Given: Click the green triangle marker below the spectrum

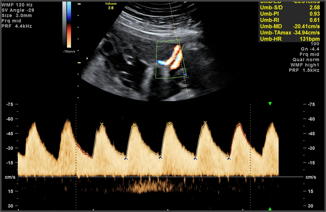Looking at the screenshot, I should (270, 209).
